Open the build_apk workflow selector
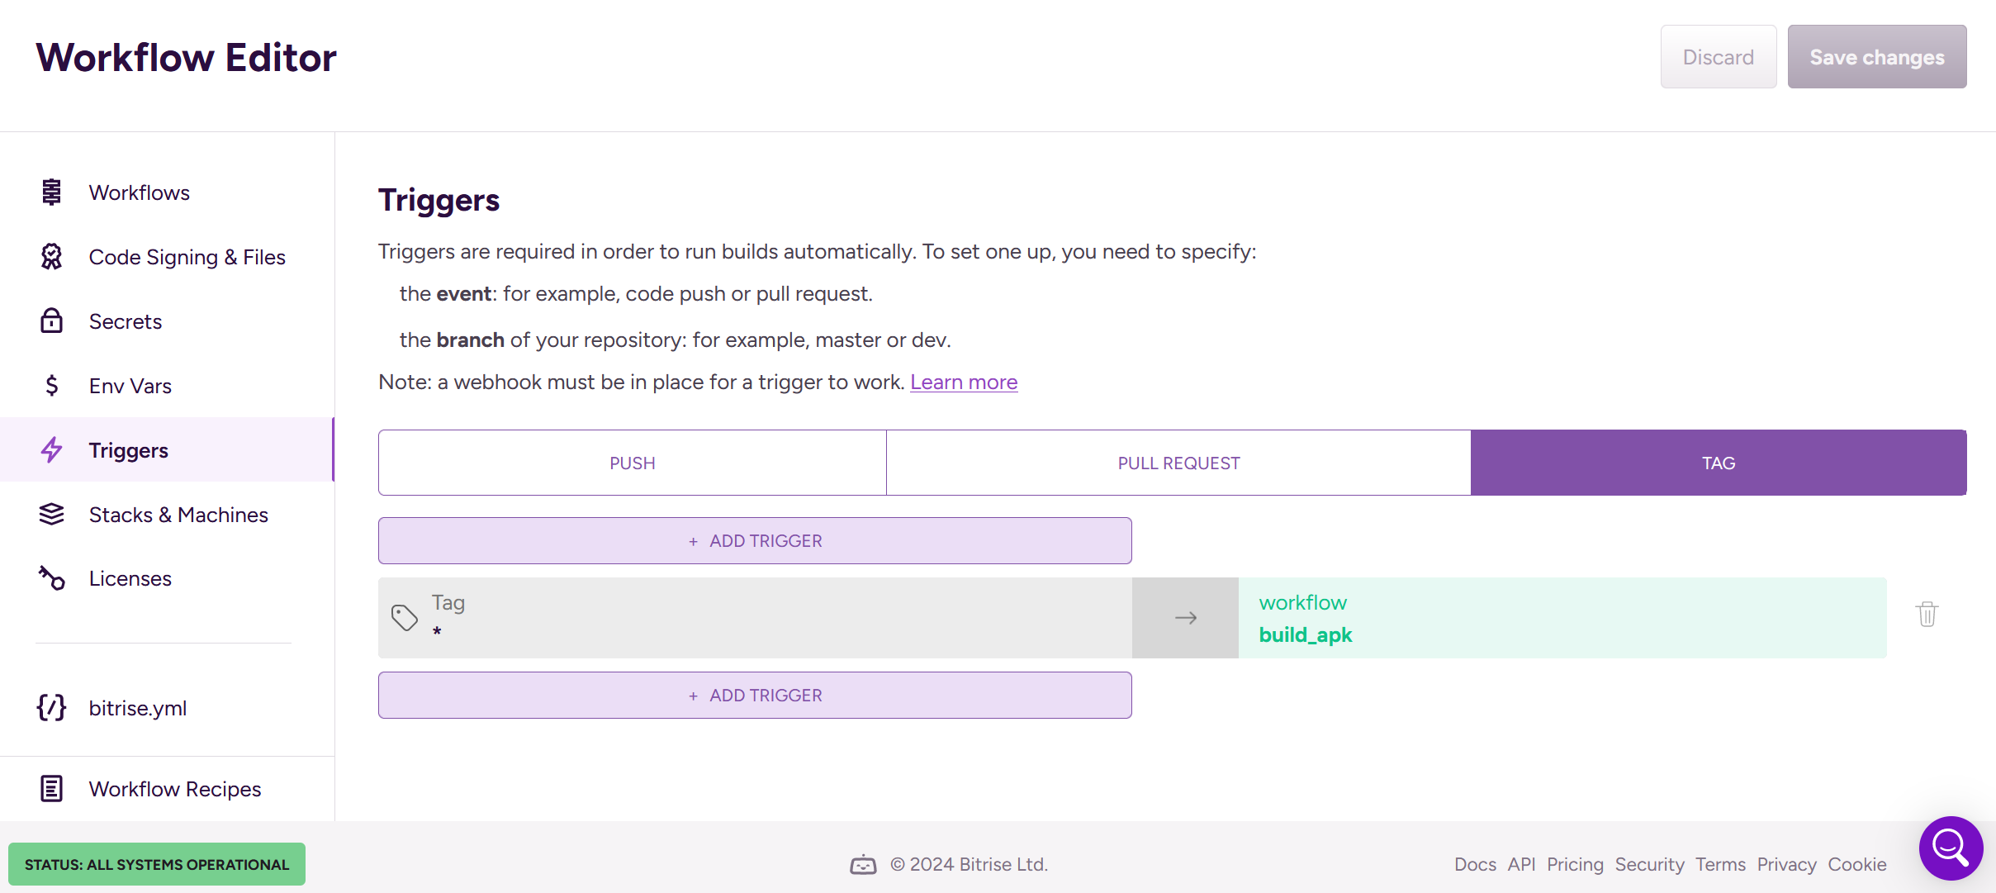 pos(1562,618)
